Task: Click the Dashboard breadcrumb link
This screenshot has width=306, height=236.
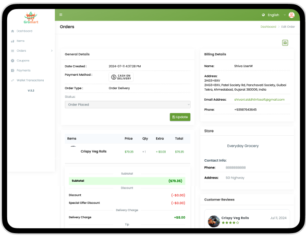Action: tap(268, 27)
